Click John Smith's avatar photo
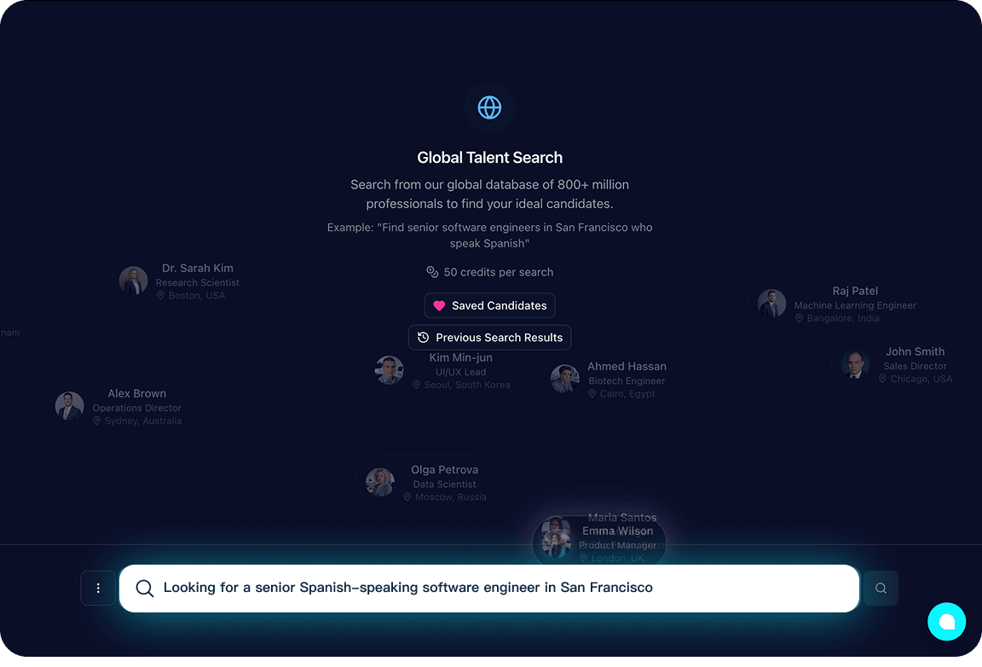Screen dimensions: 982x667 (x=855, y=364)
